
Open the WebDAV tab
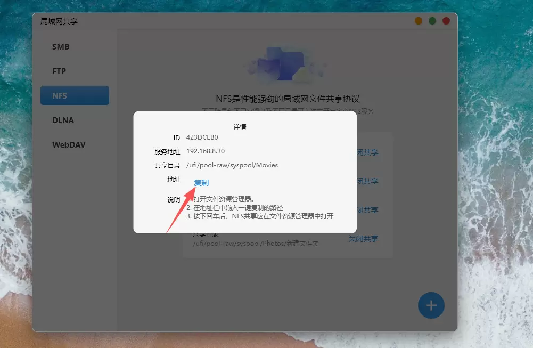pyautogui.click(x=69, y=145)
